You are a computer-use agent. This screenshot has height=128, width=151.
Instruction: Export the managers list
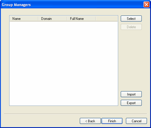click(131, 103)
